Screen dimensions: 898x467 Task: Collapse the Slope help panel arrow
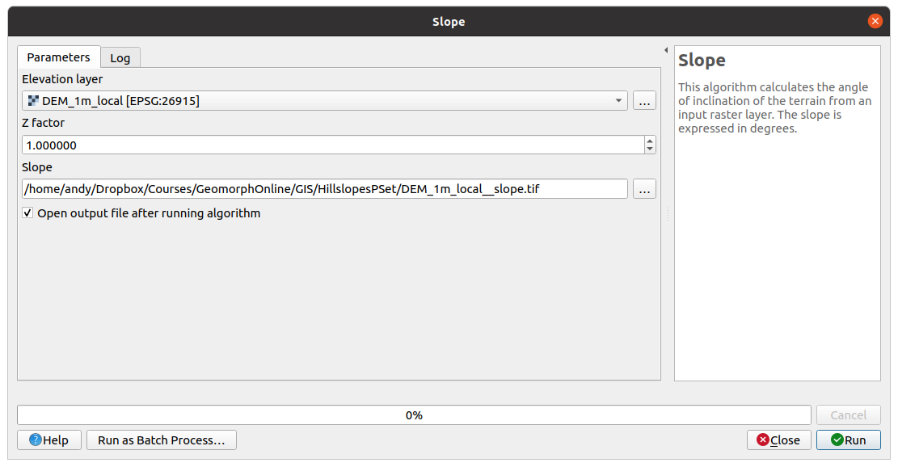pyautogui.click(x=665, y=50)
